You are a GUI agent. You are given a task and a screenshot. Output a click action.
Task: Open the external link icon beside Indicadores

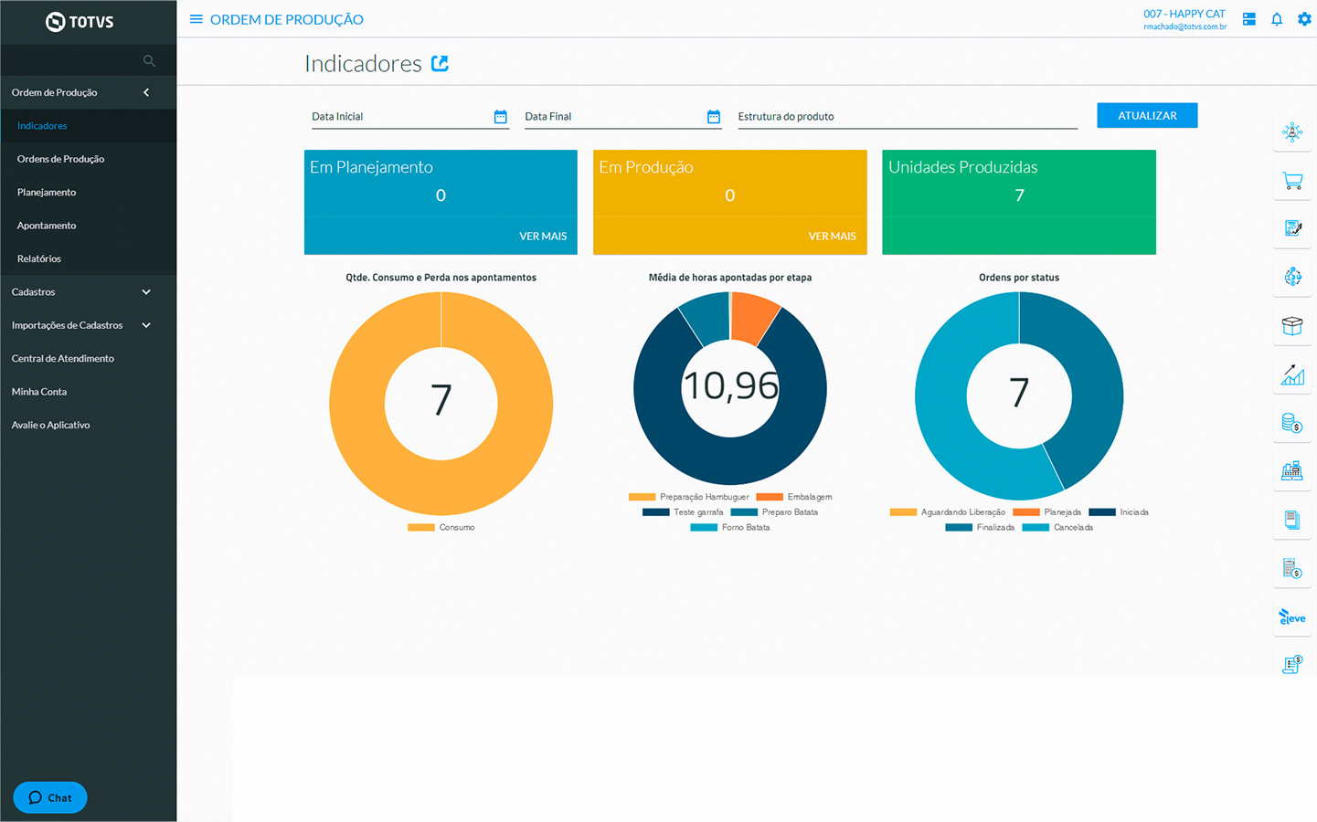[x=440, y=63]
